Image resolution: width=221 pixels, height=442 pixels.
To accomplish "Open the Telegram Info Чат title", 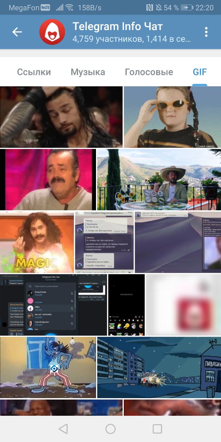I will tap(117, 26).
